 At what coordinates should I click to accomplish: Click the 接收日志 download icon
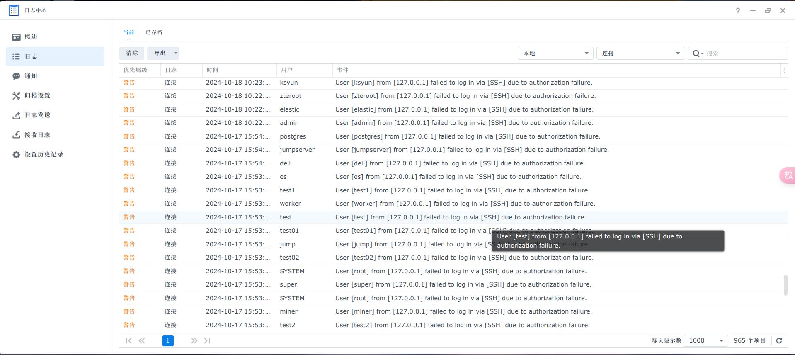point(16,135)
